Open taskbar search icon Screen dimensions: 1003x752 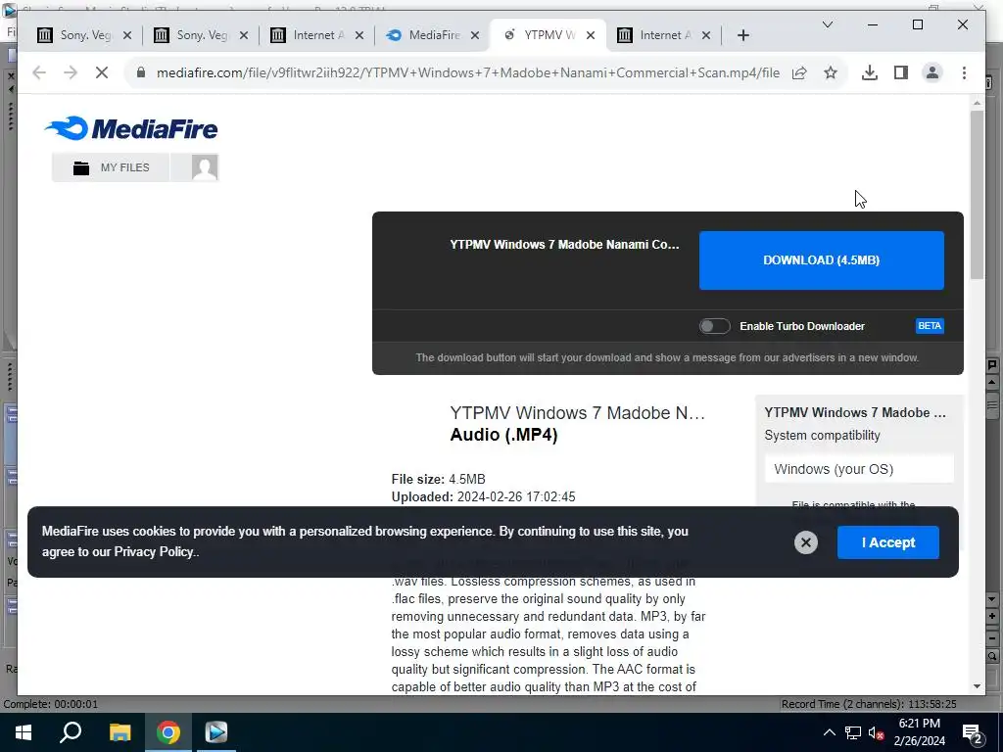[x=71, y=732]
